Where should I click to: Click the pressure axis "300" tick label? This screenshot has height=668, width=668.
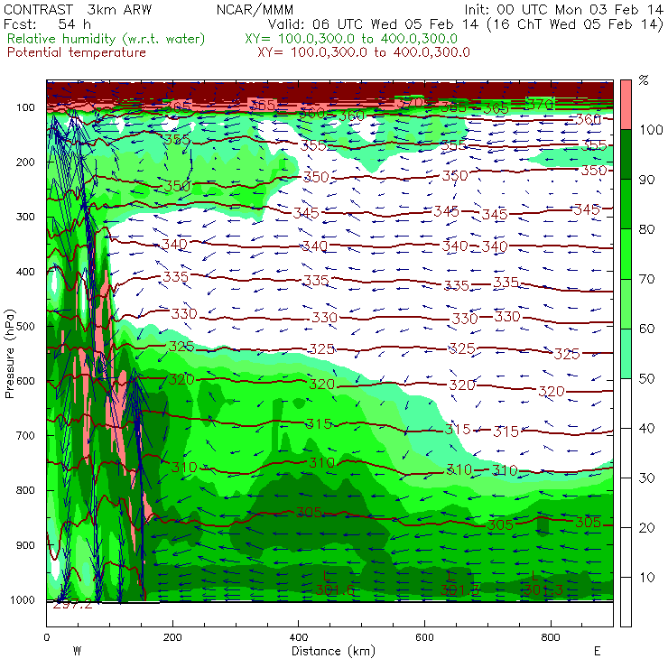25,217
